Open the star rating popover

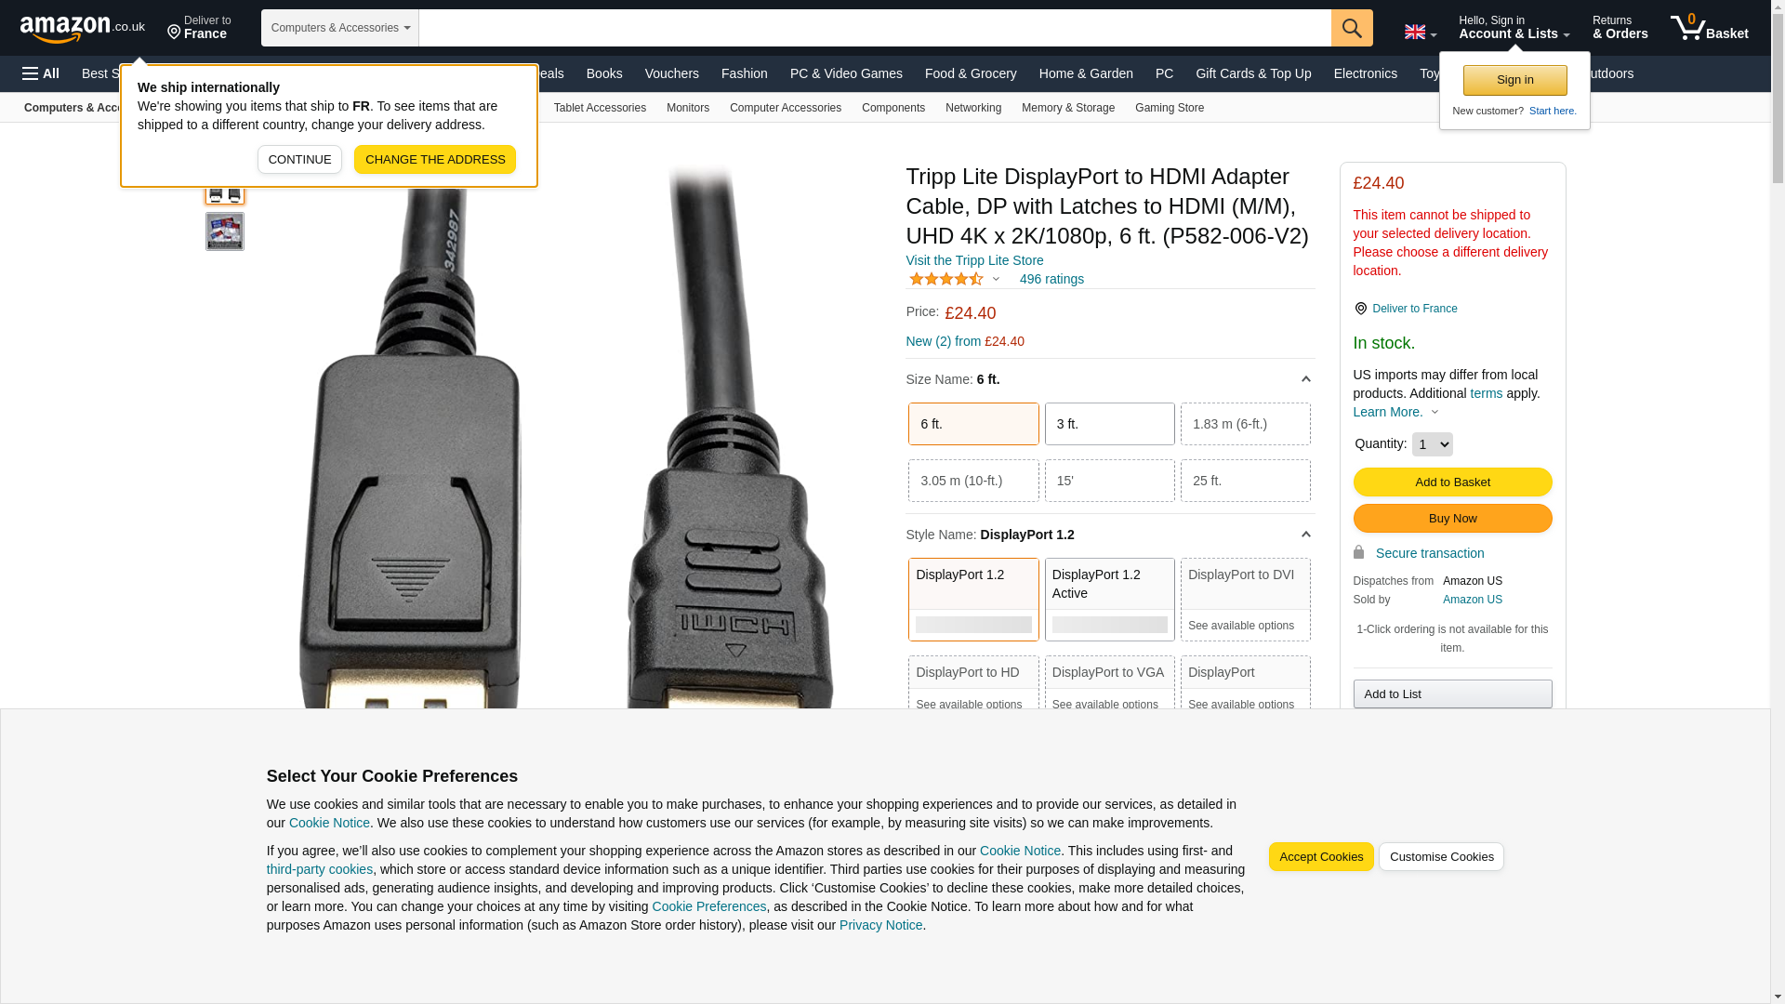point(954,279)
